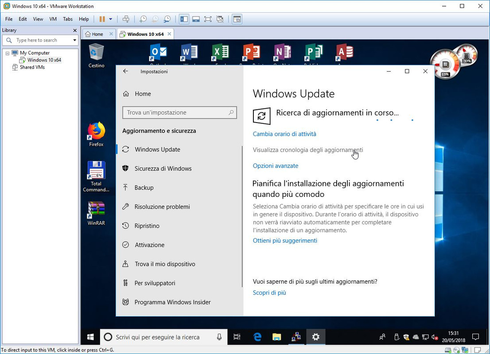This screenshot has width=490, height=354.
Task: Close the Library panel
Action: pos(75,30)
